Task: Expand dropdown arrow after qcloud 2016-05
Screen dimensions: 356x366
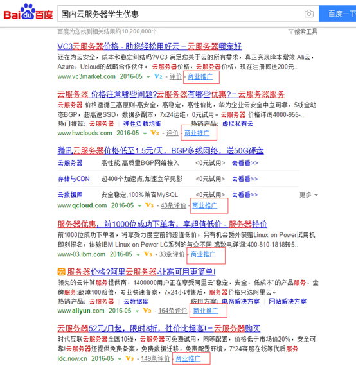Action: 139,206
